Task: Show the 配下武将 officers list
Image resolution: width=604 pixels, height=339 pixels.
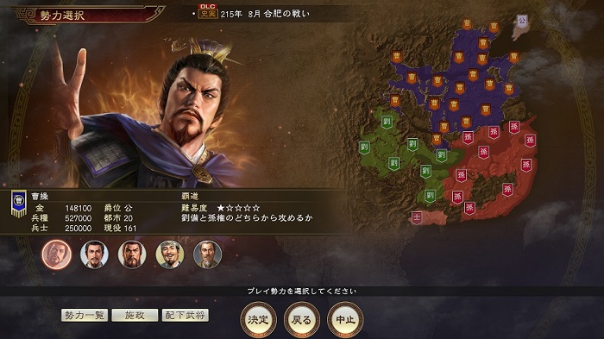Action: (x=186, y=315)
